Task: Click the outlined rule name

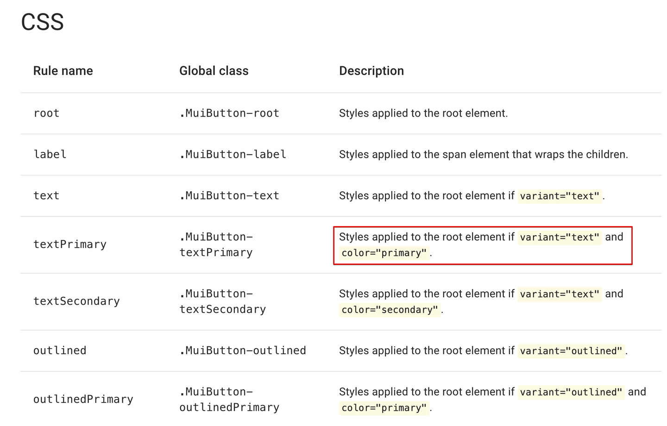Action: [60, 351]
